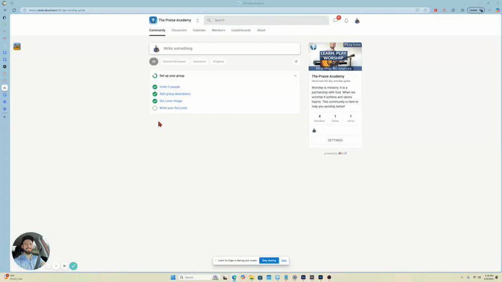Open the chat messages icon with red badge
Screen dimensions: 502x282
tap(335, 20)
